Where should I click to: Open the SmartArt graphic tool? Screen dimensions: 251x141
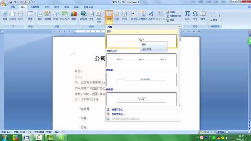point(65,16)
